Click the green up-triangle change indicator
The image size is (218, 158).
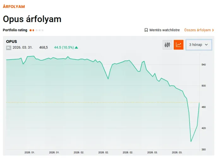[76, 48]
